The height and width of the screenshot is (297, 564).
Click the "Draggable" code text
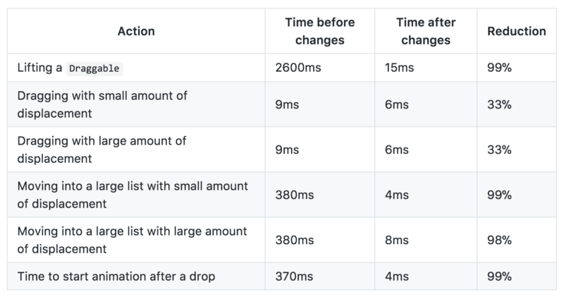(x=95, y=70)
